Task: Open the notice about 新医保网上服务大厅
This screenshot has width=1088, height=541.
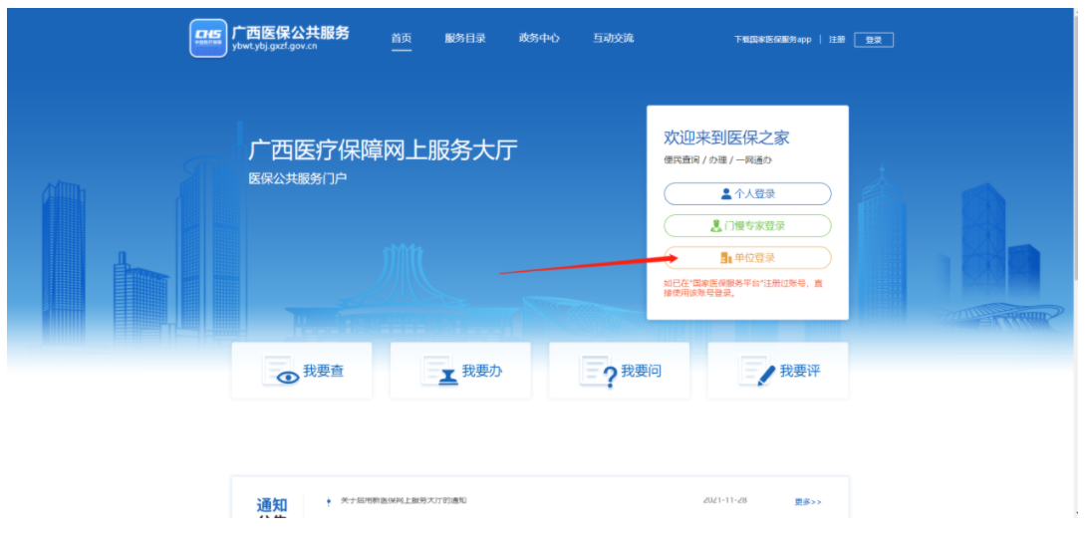Action: click(x=404, y=500)
